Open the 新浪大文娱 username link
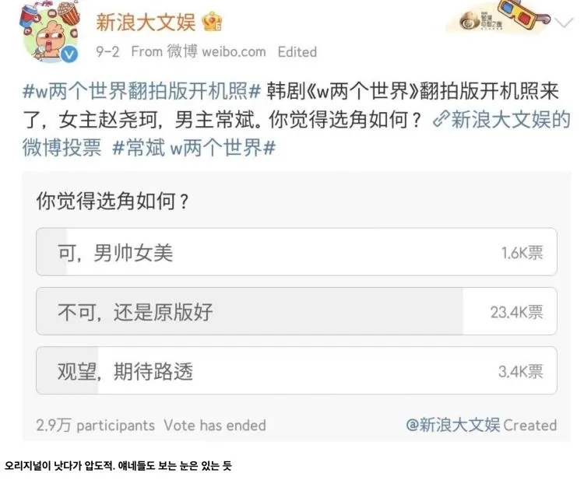 tap(146, 22)
